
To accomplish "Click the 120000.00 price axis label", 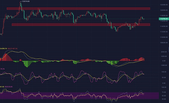I will 164,10.
